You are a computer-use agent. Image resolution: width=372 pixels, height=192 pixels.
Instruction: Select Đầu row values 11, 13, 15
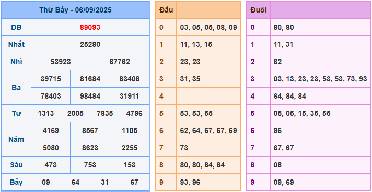click(x=196, y=44)
